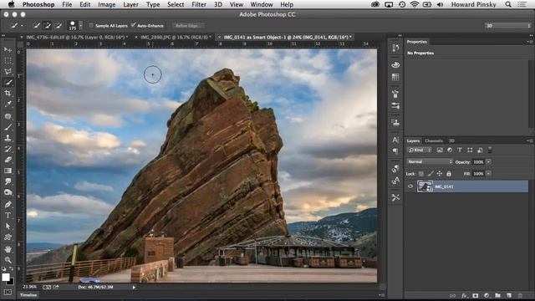Add layer style with fx button
This screenshot has width=535, height=301.
(464, 295)
